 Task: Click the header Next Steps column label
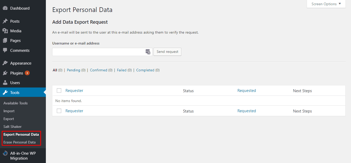point(302,91)
